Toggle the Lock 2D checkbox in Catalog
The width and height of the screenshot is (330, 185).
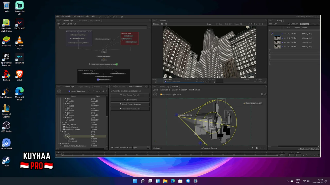(x=289, y=24)
